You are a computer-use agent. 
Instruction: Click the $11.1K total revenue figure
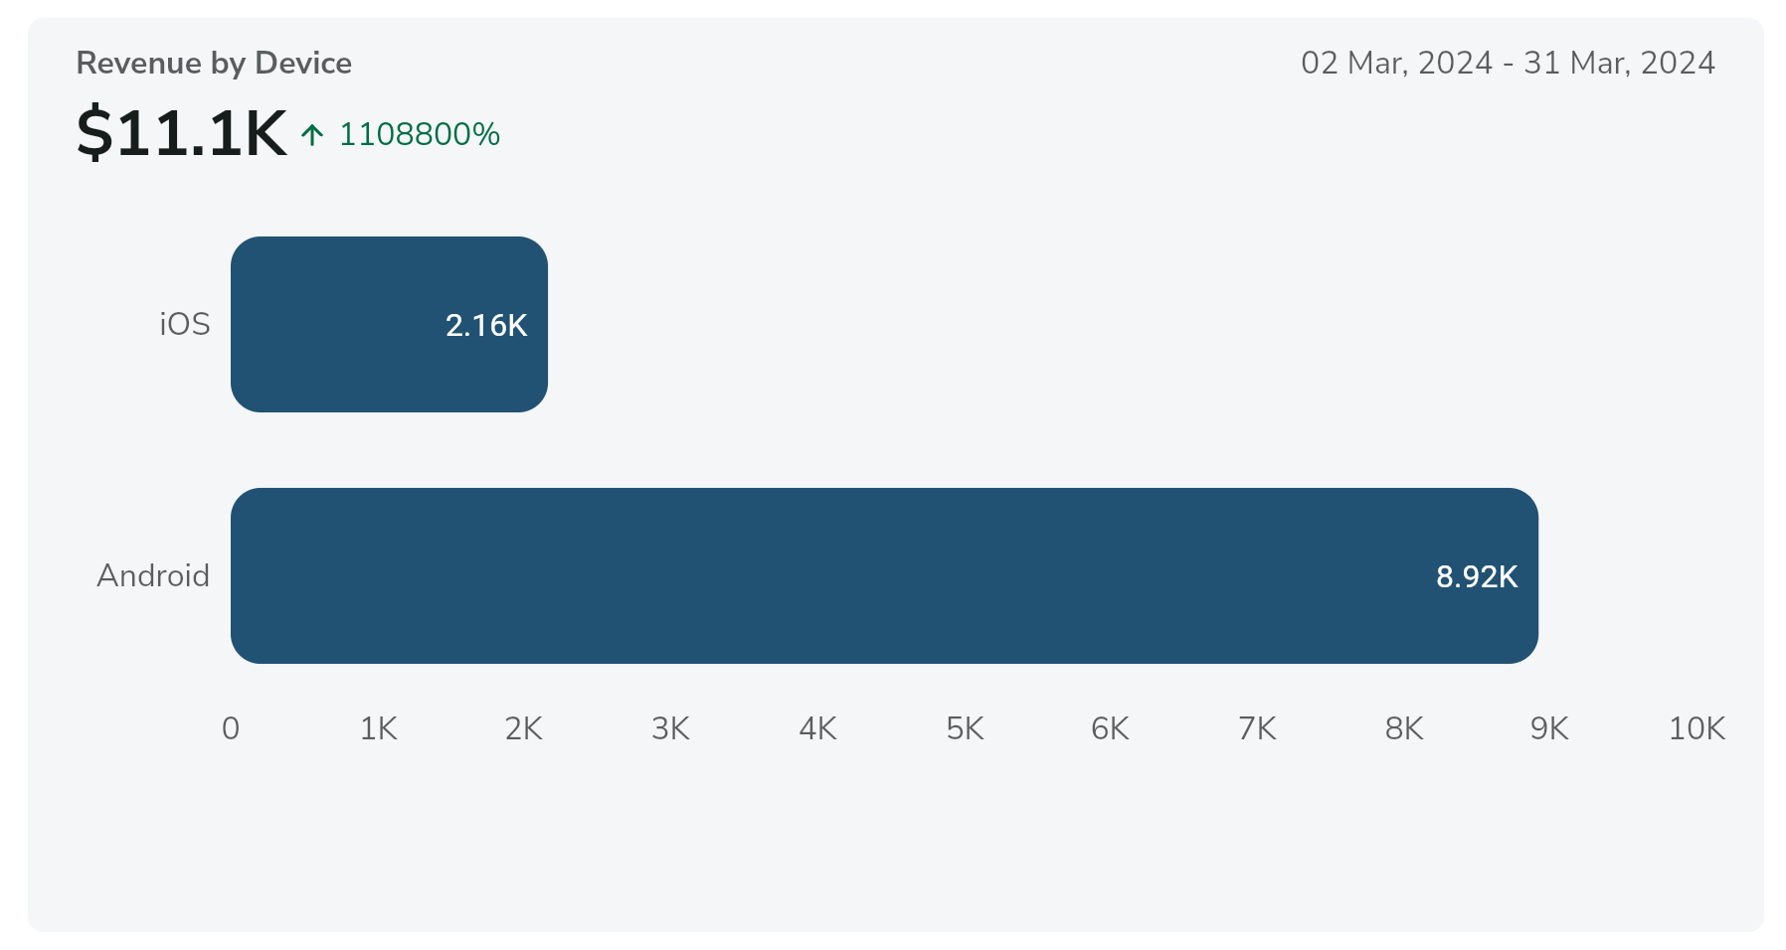182,133
